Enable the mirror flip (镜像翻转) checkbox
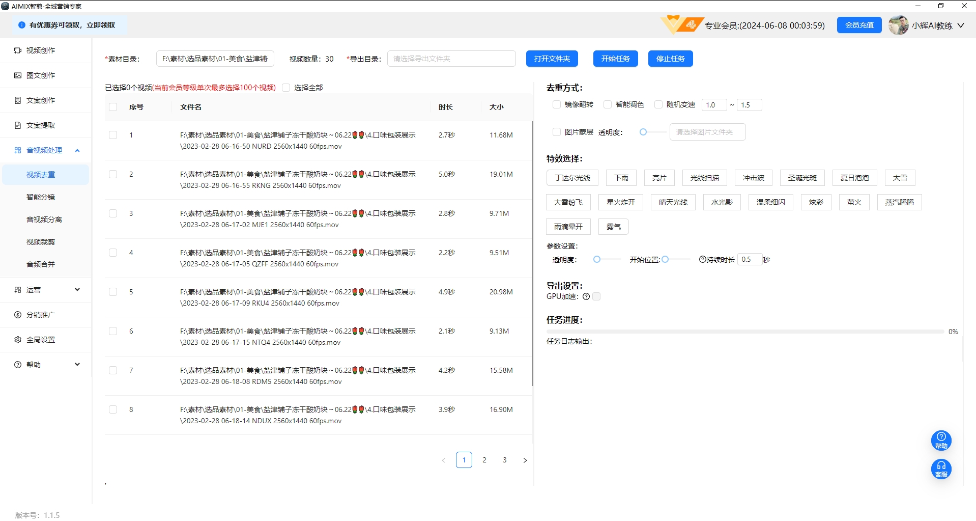The width and height of the screenshot is (976, 521). click(557, 104)
